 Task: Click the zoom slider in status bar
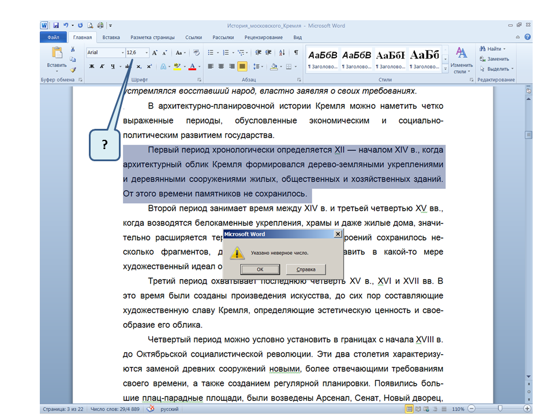(x=500, y=408)
